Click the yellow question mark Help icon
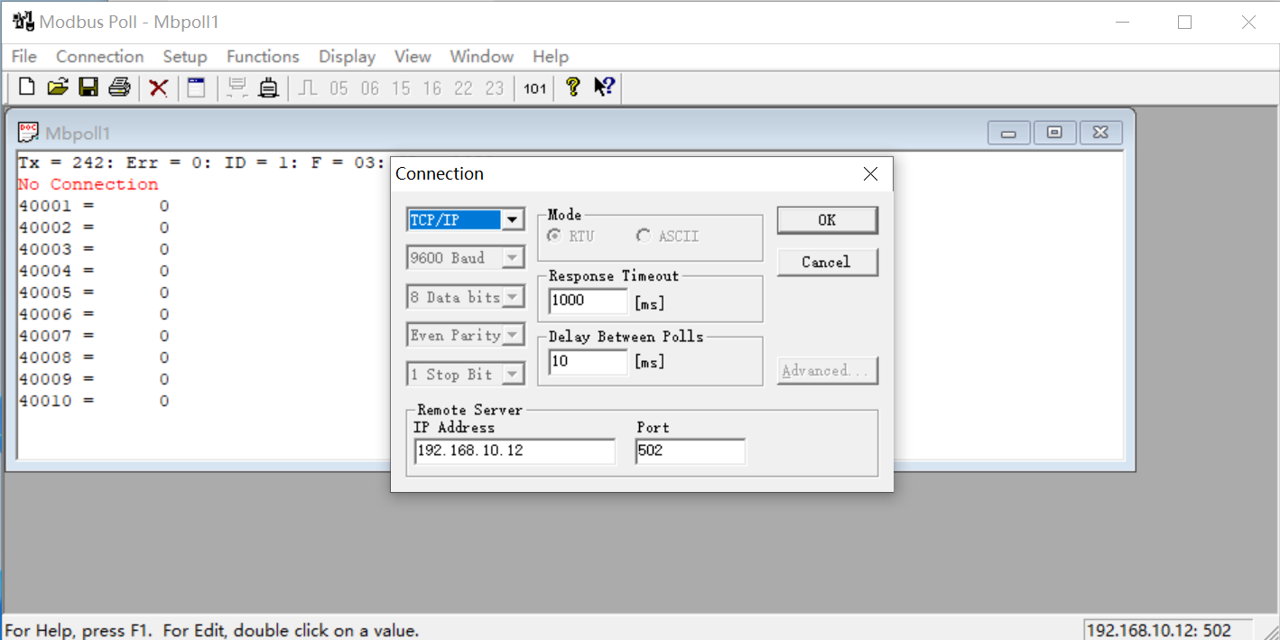The width and height of the screenshot is (1280, 640). pyautogui.click(x=572, y=88)
